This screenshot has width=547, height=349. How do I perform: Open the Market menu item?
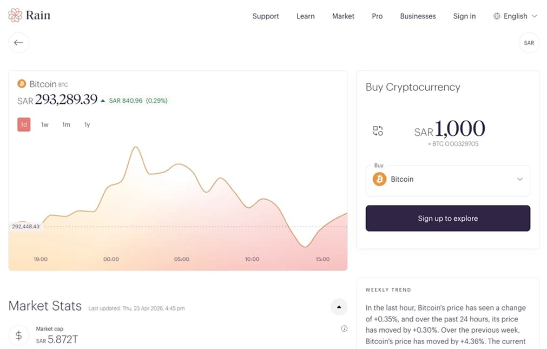pos(343,16)
